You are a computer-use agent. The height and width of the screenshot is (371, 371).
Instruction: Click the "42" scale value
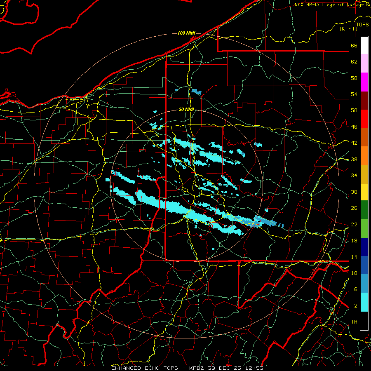[x=354, y=143]
